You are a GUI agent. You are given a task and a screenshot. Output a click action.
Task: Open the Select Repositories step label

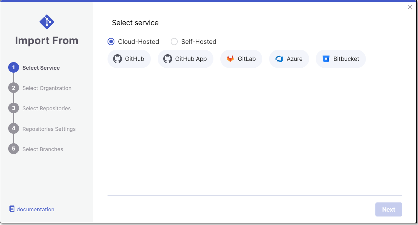point(47,108)
